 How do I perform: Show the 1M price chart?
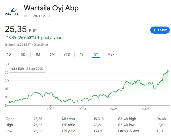(x=38, y=54)
